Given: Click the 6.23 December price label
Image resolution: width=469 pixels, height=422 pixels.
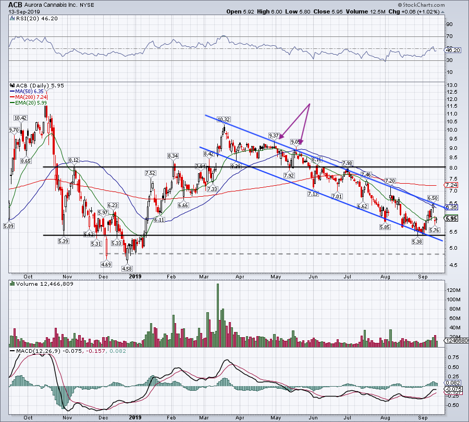Looking at the screenshot, I should (x=113, y=205).
